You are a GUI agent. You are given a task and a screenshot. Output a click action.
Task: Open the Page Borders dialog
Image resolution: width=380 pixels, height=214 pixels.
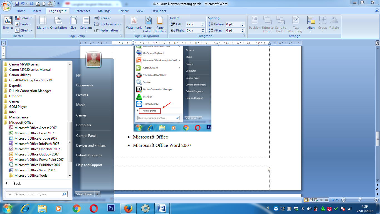click(x=160, y=24)
